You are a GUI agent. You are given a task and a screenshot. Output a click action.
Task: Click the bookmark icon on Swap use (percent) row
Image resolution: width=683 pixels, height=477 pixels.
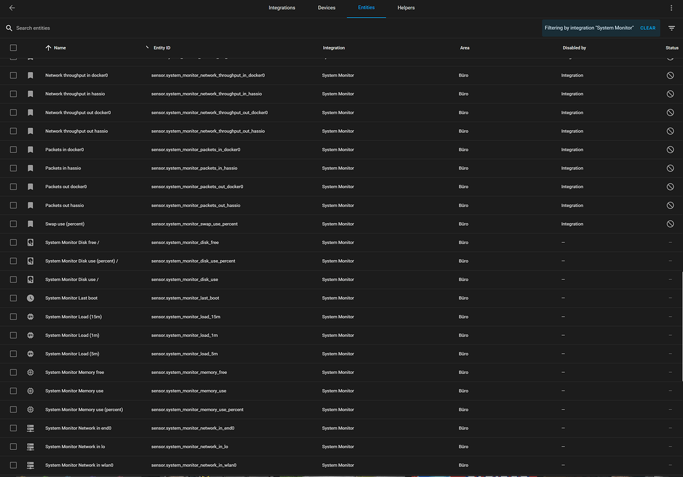coord(30,224)
